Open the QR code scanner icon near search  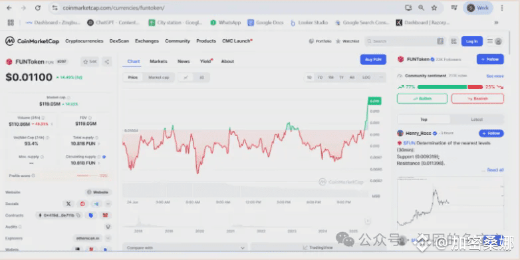pyautogui.click(x=454, y=41)
